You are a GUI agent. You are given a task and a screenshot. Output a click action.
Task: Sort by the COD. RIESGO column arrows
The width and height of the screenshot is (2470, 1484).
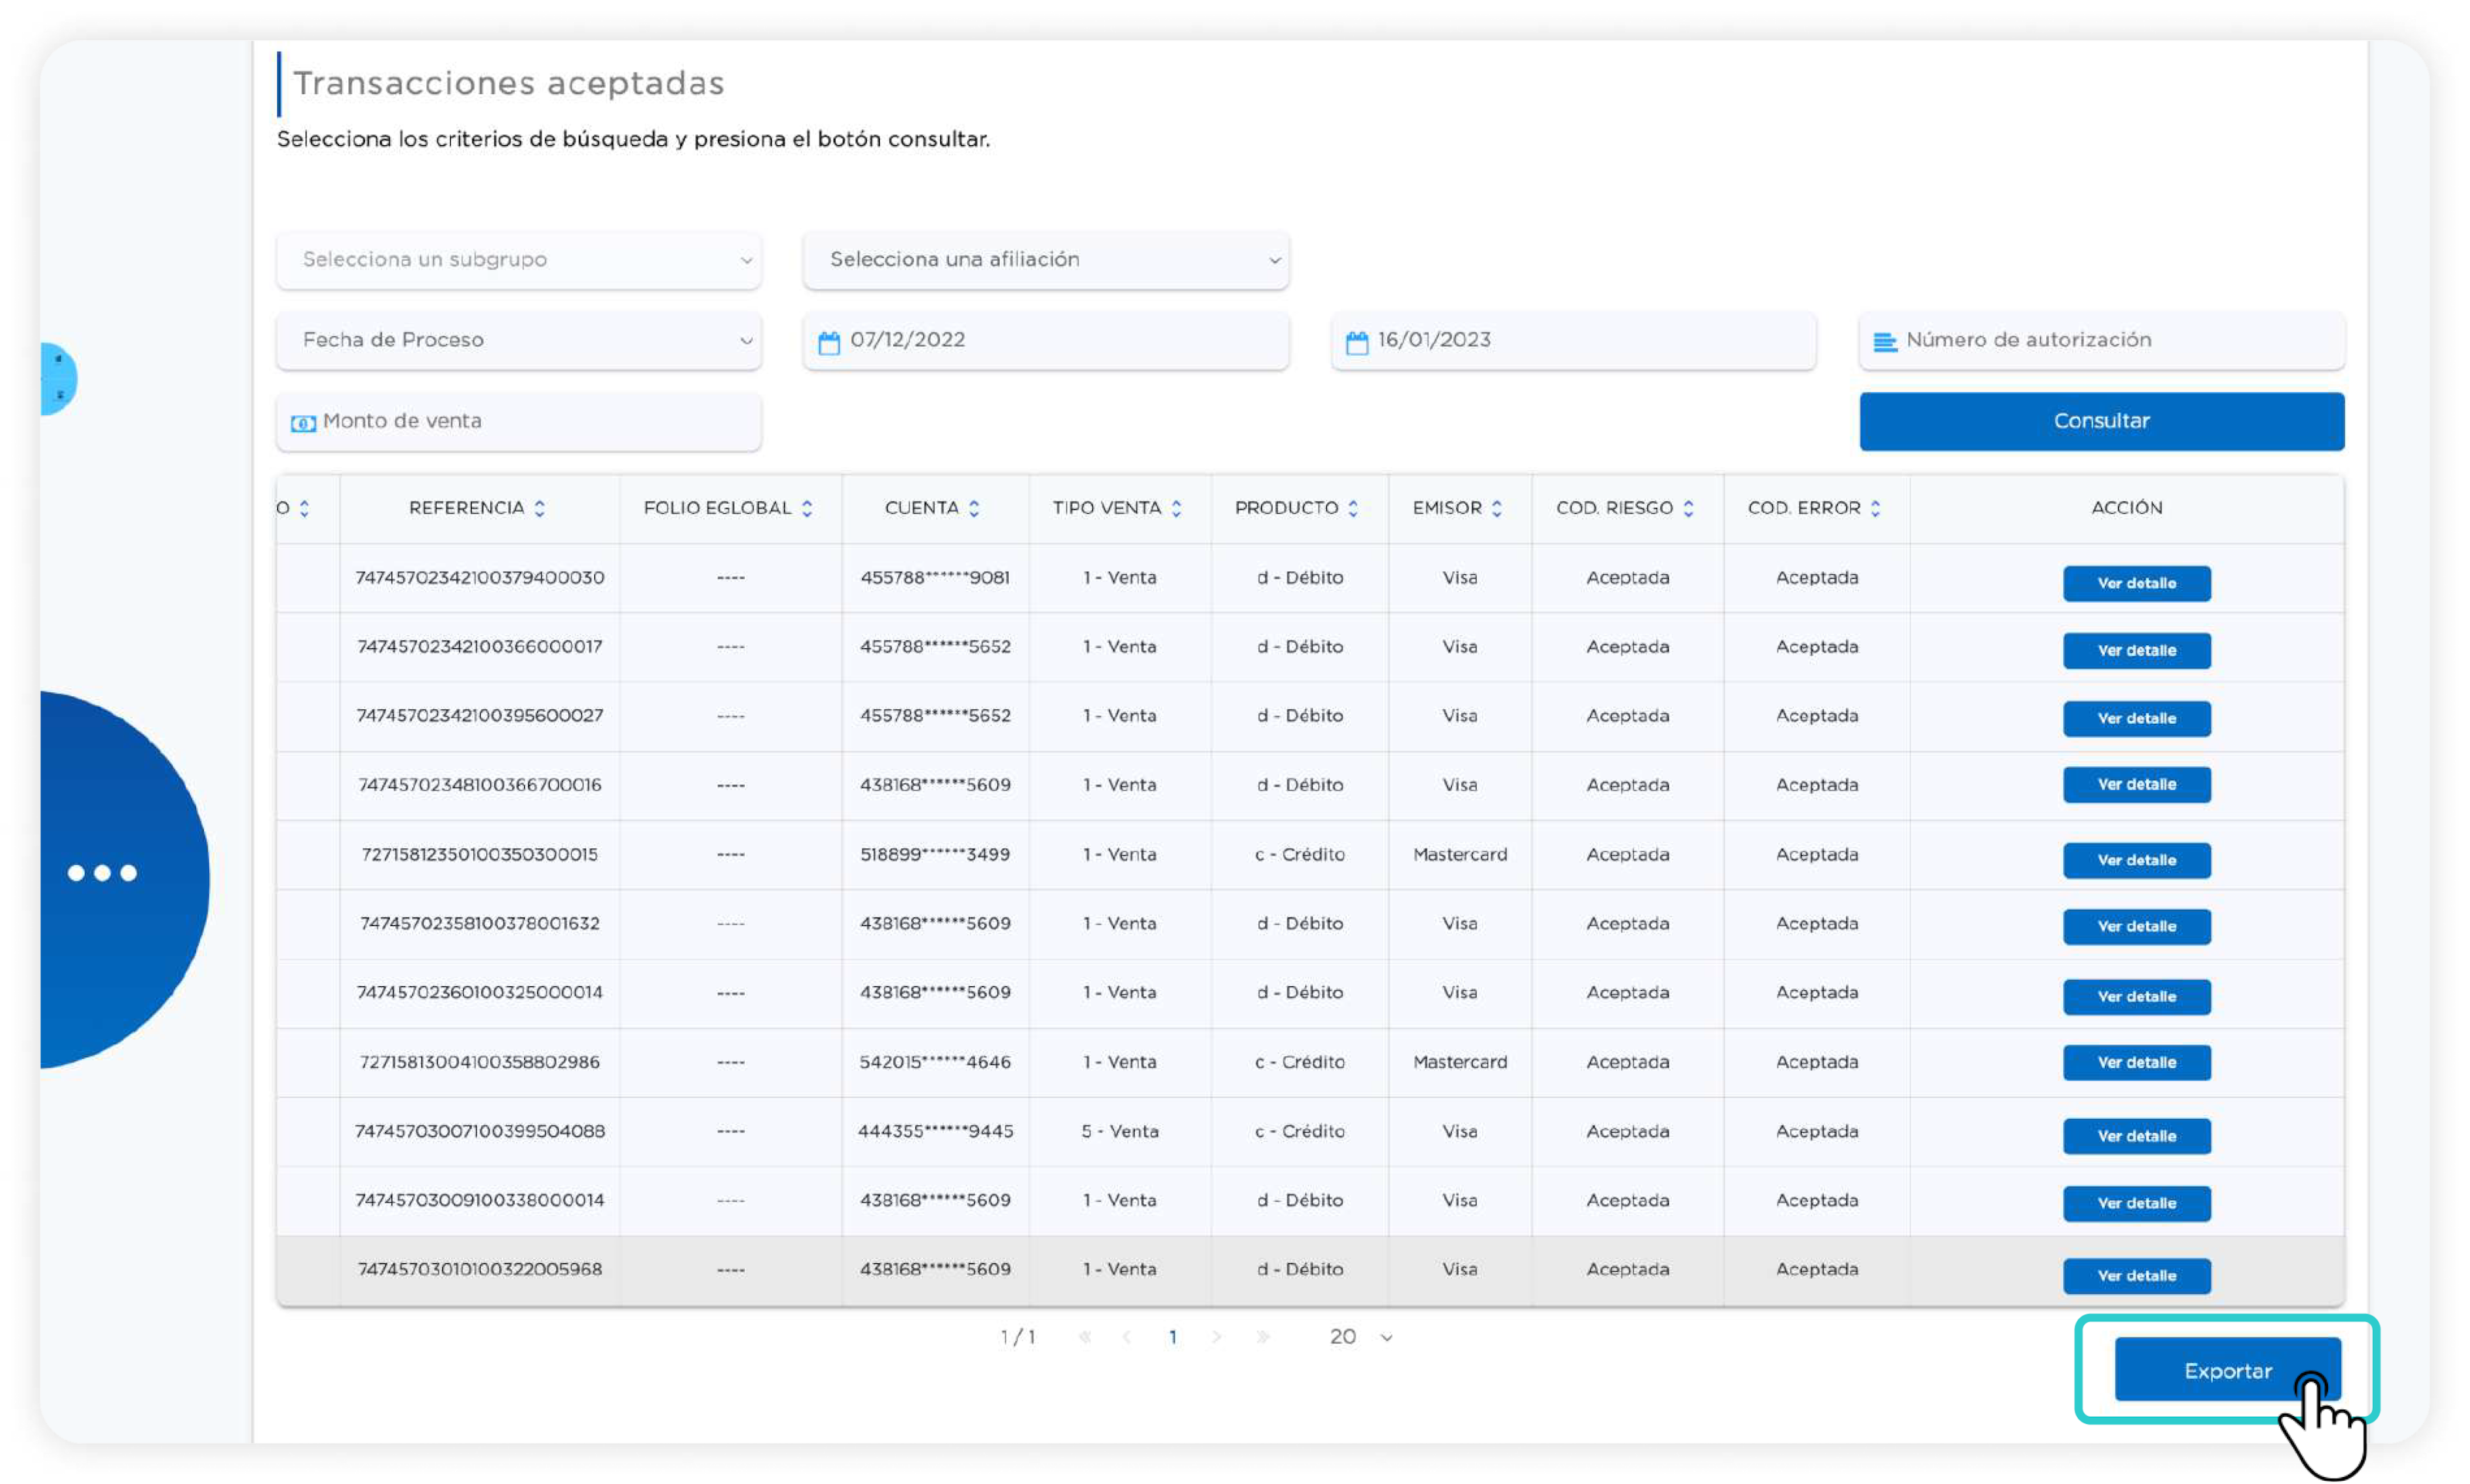point(1688,508)
